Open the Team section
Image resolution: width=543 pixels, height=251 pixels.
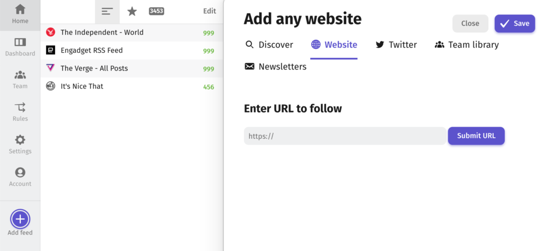(20, 79)
